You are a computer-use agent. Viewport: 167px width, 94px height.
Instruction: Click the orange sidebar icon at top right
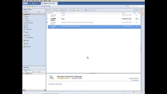143,10
